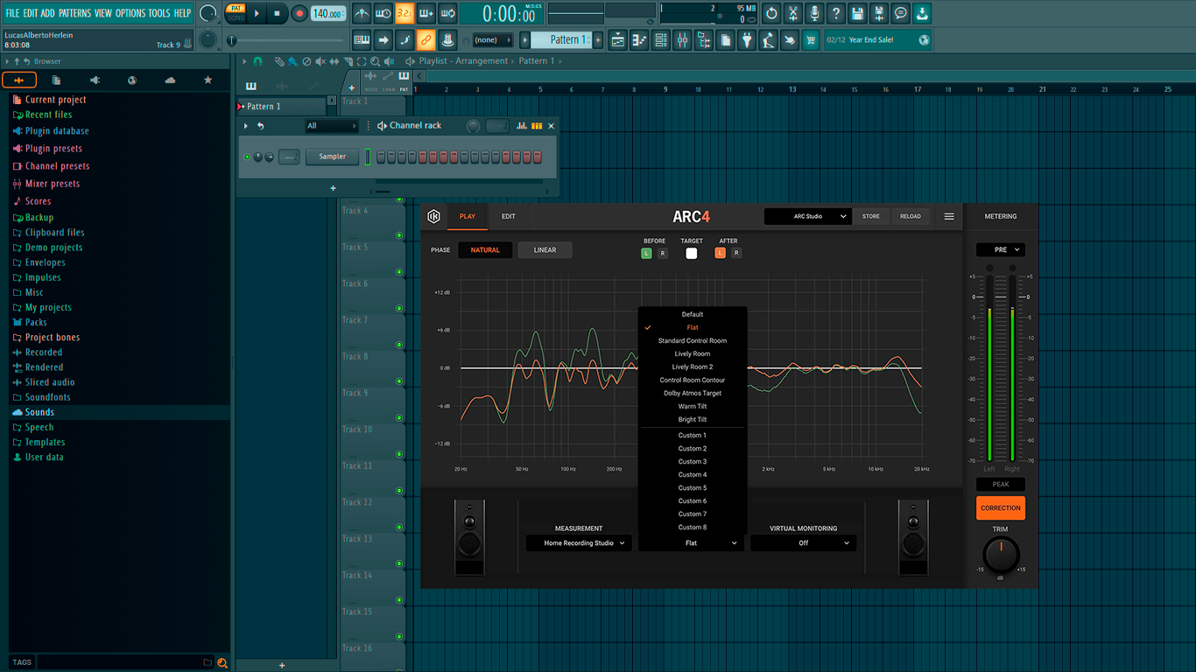Toggle AFTER right channel R button
The width and height of the screenshot is (1196, 672).
pos(736,253)
